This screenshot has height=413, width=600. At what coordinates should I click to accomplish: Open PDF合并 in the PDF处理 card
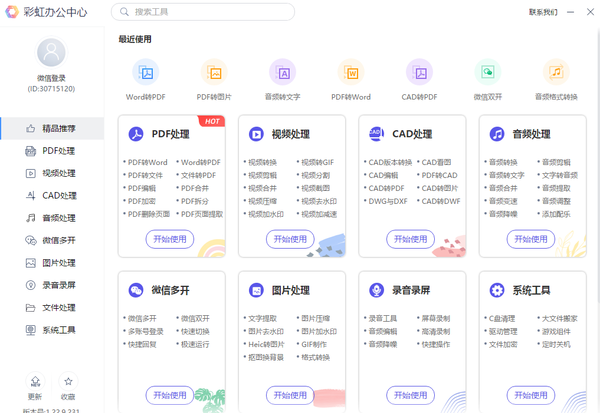(195, 189)
